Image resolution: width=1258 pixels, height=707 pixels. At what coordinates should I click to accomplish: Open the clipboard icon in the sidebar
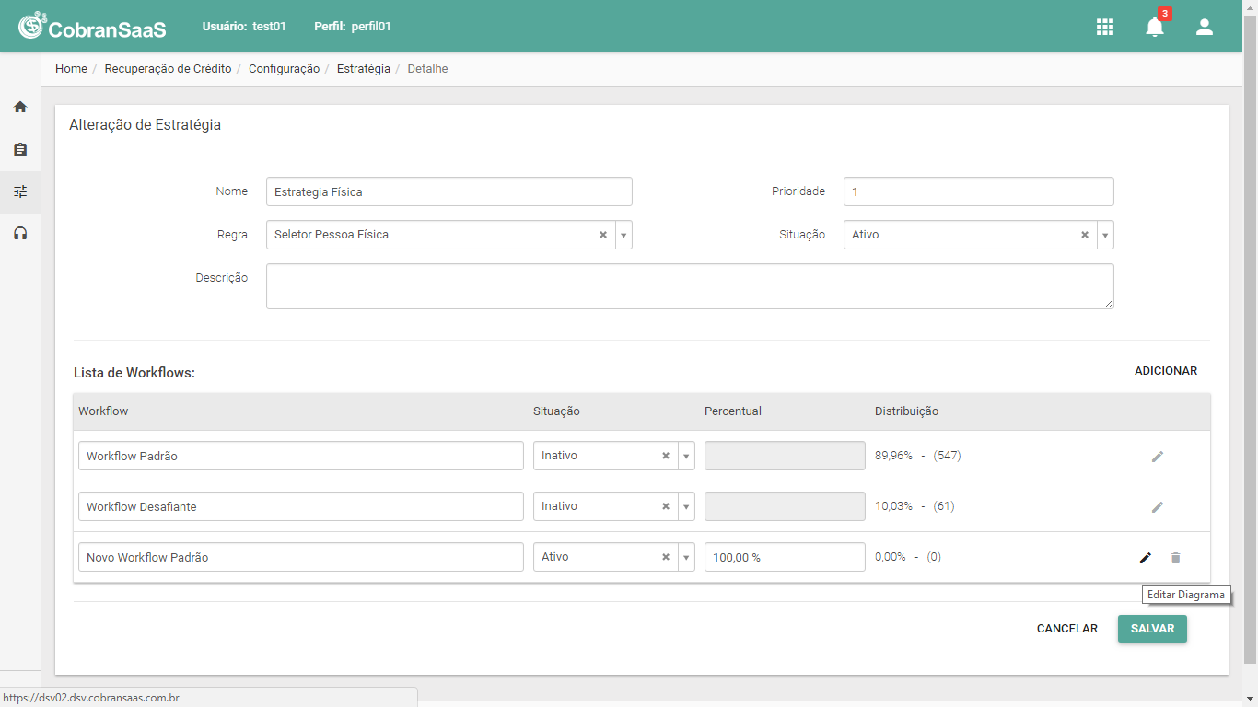20,149
